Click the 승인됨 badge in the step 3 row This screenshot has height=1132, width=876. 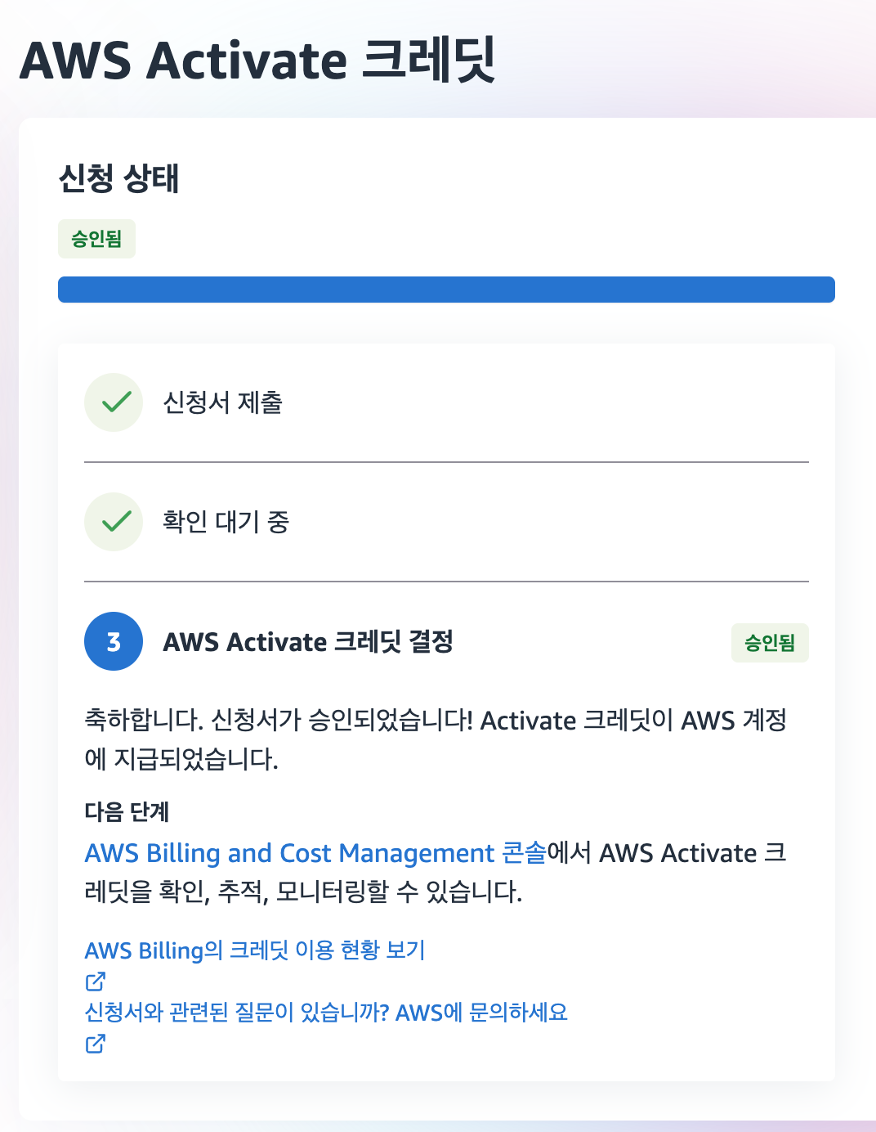pos(769,643)
